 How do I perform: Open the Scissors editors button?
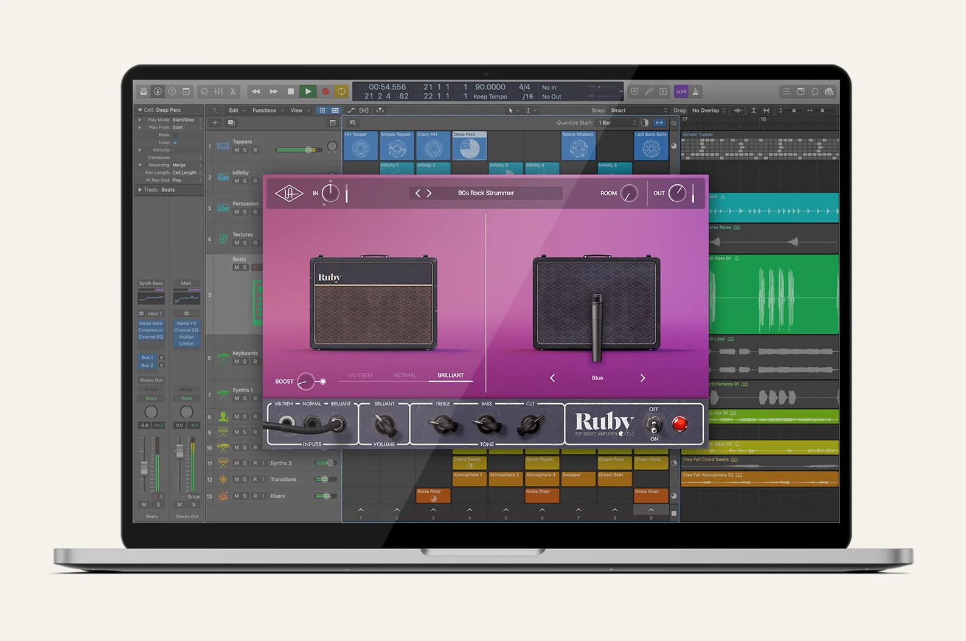[x=232, y=92]
